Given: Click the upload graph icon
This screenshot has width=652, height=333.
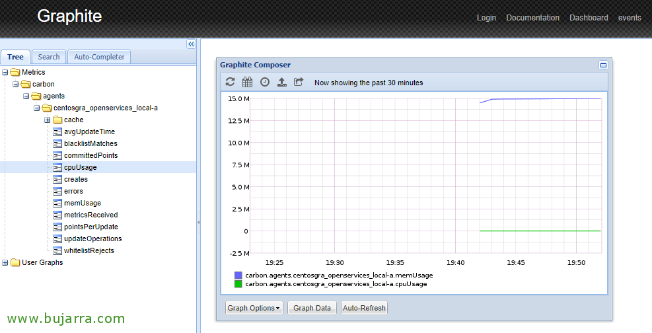Looking at the screenshot, I should 282,82.
